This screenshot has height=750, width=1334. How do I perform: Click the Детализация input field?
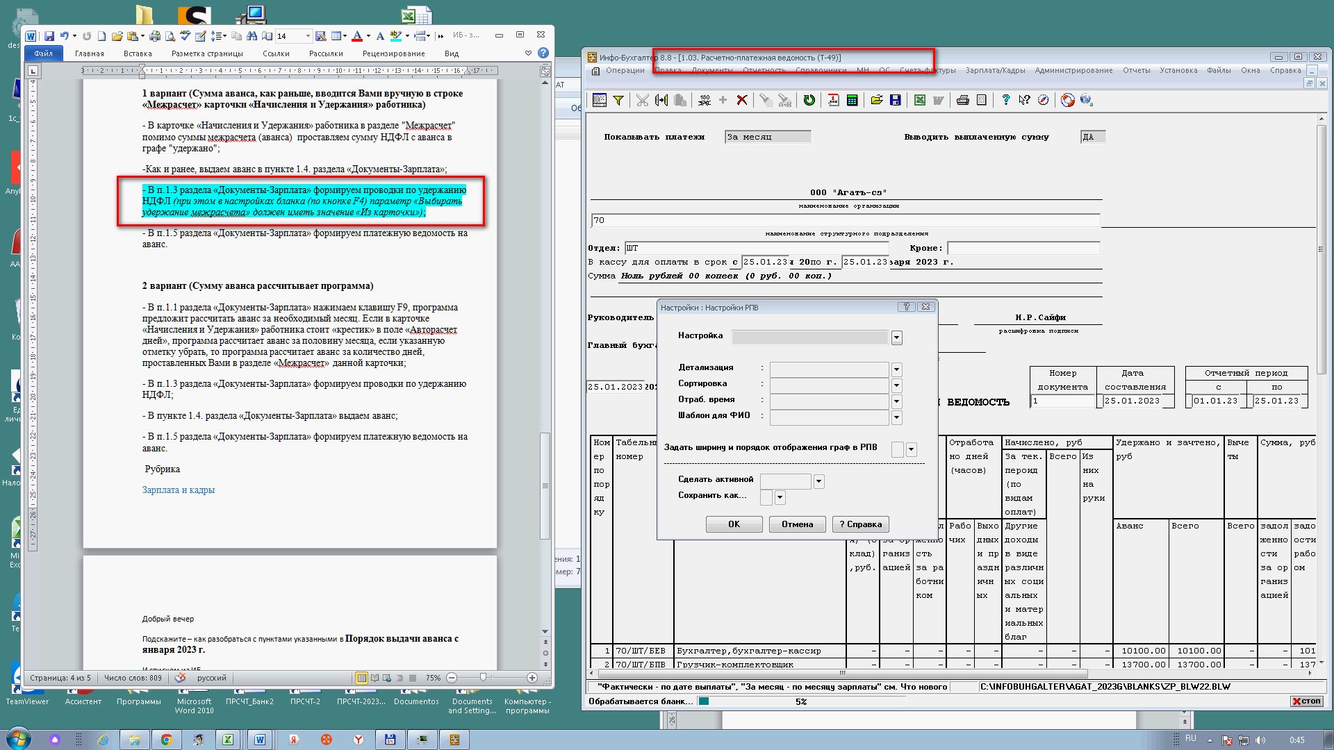coord(829,369)
